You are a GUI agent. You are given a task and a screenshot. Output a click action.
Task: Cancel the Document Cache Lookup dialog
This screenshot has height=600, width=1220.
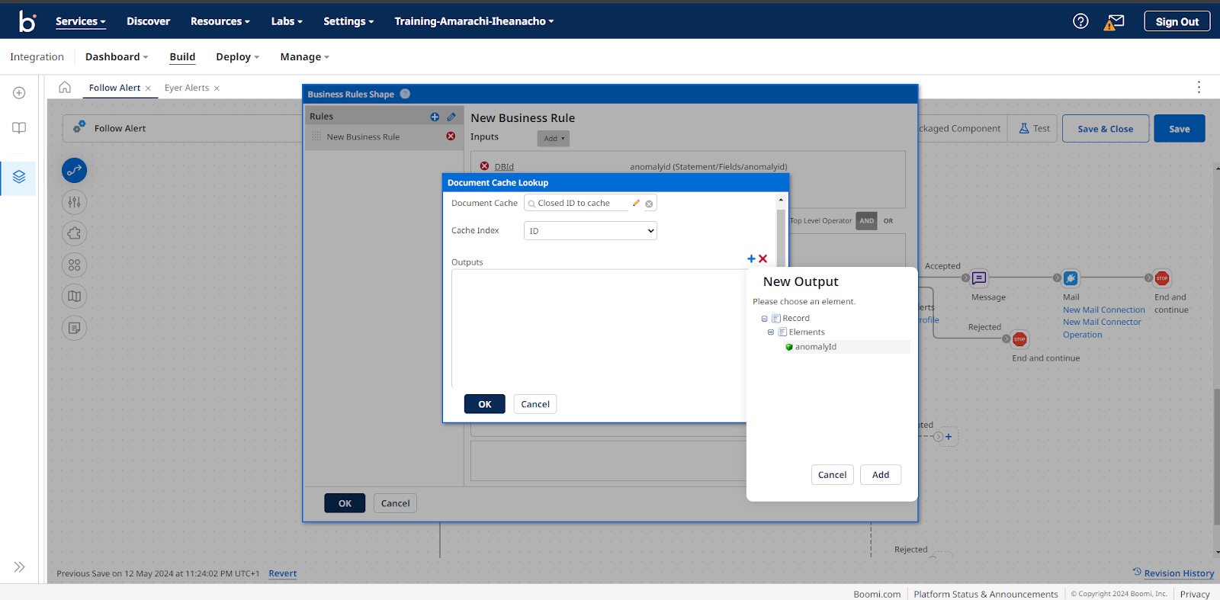point(535,404)
